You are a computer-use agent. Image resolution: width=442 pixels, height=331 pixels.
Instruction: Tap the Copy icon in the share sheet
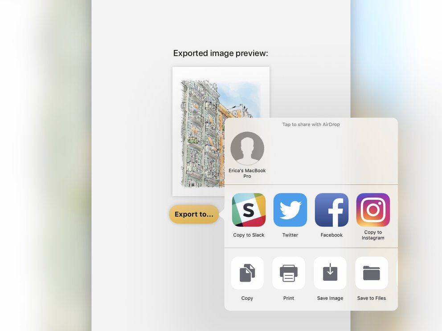pos(247,273)
